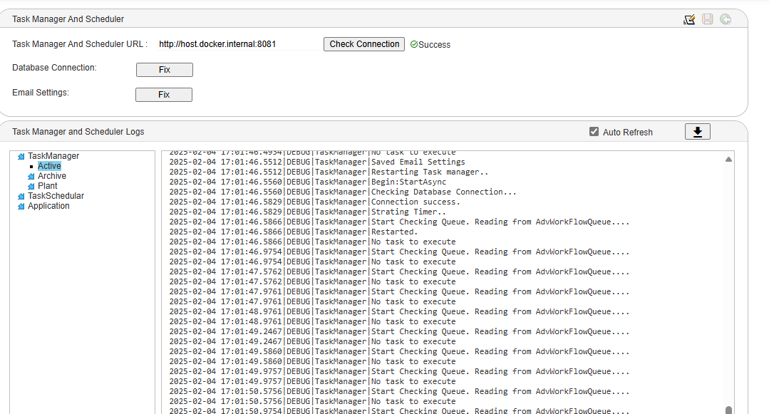
Task: Click the green back arrow icon
Action: [726, 19]
